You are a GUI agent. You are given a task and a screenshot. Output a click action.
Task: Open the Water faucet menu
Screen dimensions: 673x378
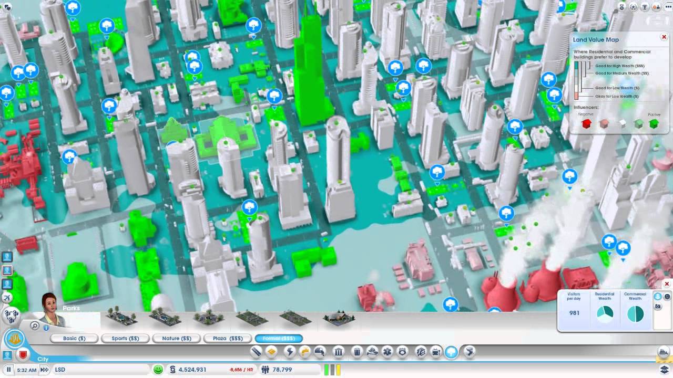(305, 351)
